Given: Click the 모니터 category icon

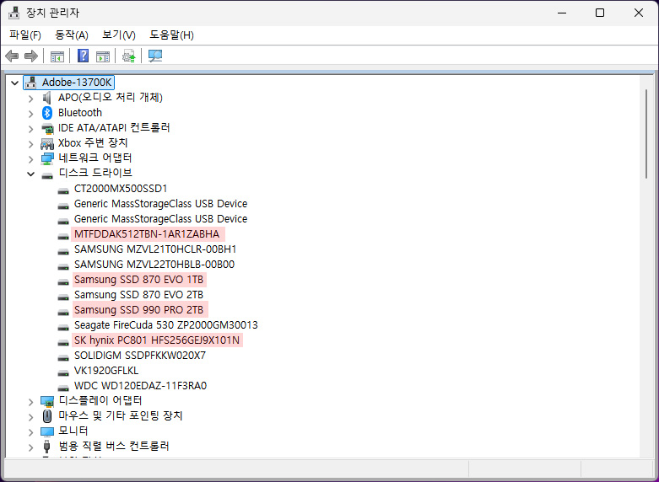Looking at the screenshot, I should coord(47,431).
